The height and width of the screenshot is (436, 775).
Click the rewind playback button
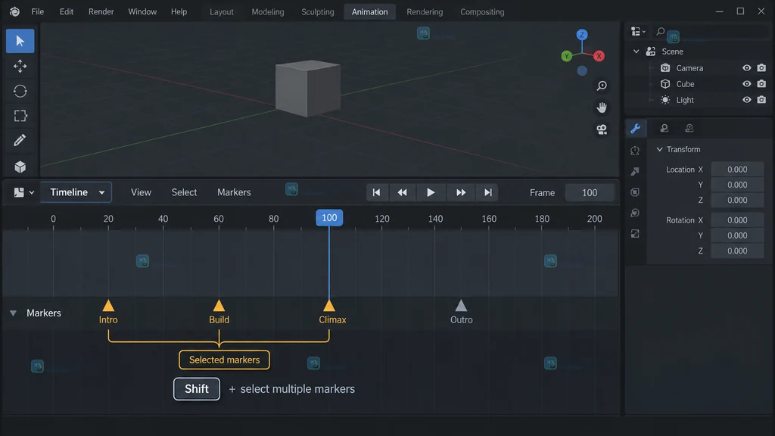(403, 193)
